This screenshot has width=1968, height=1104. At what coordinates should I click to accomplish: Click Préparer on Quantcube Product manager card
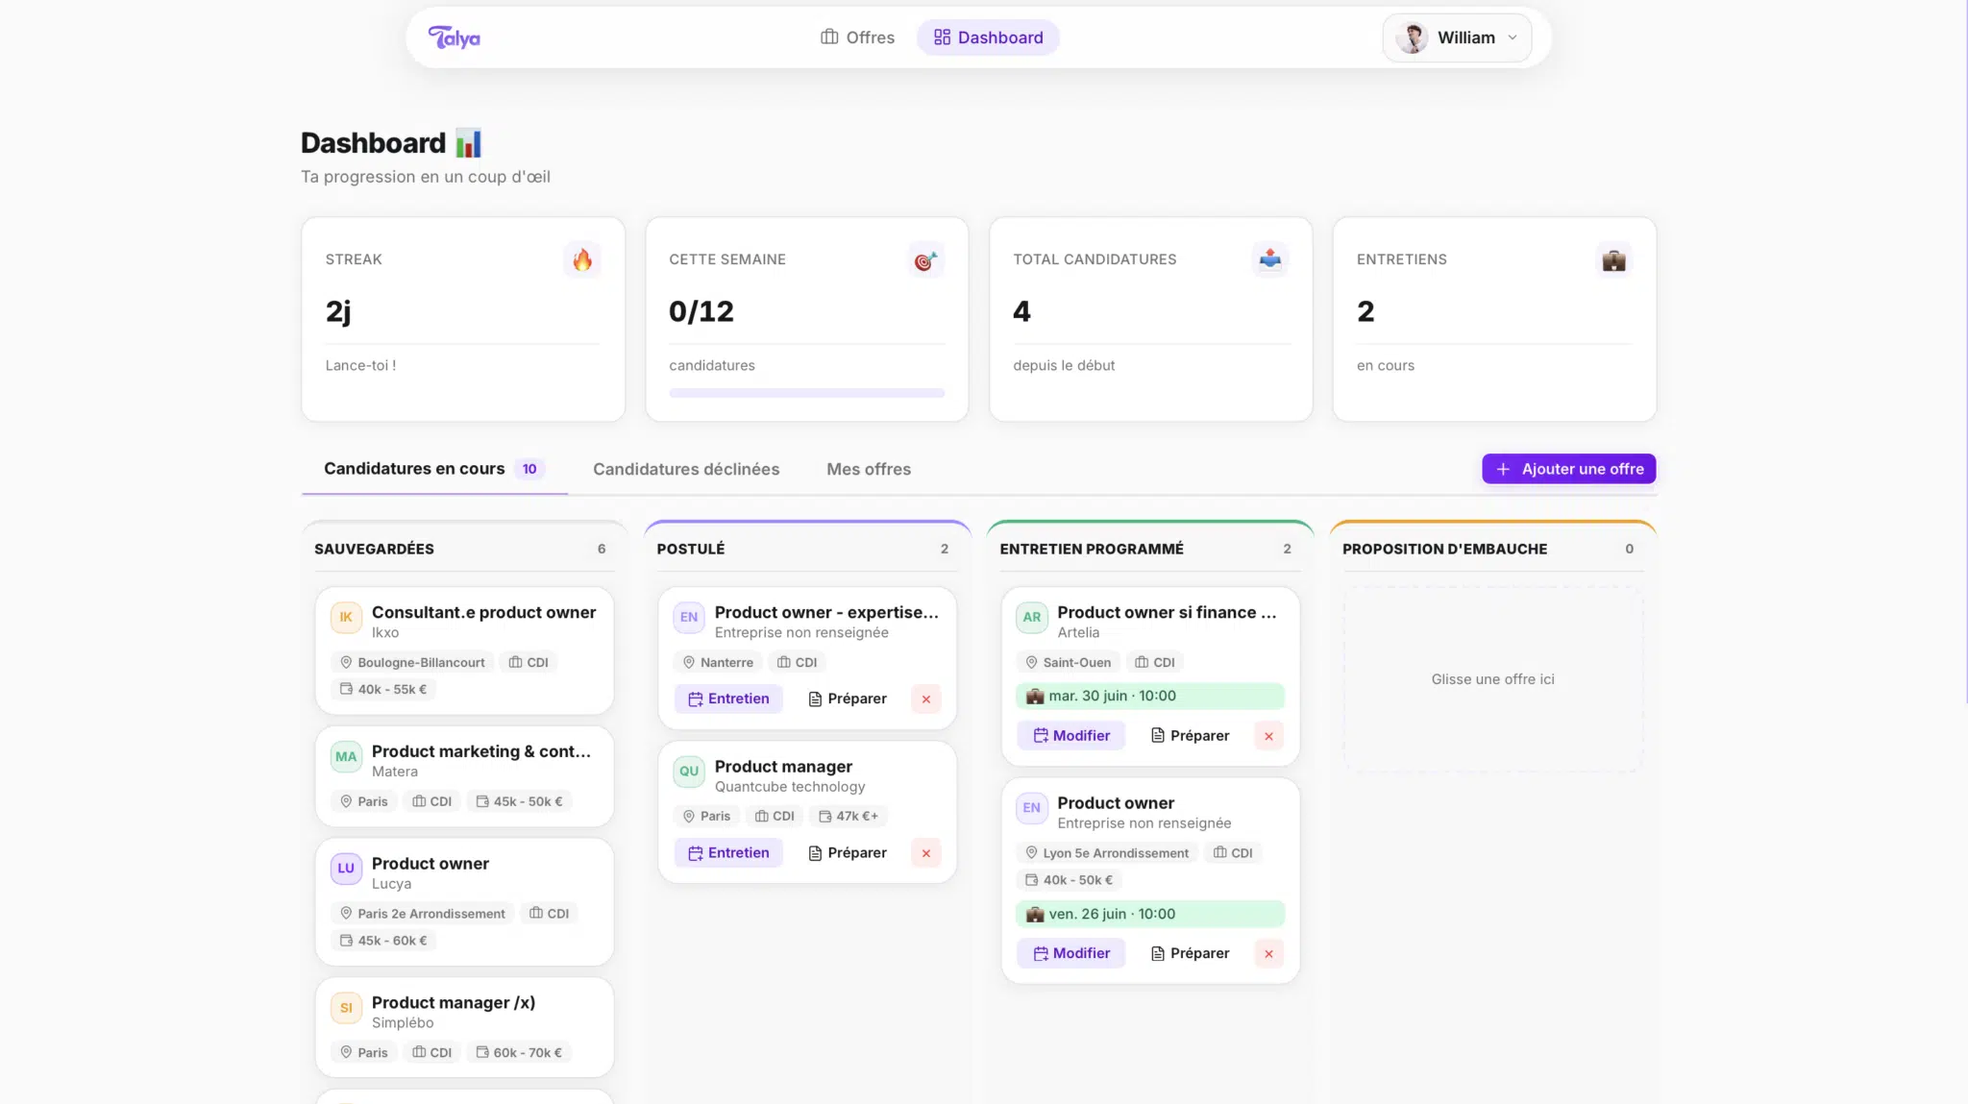[847, 852]
